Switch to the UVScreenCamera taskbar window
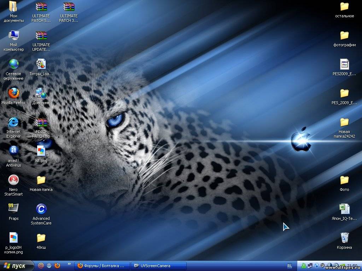This screenshot has height=271, width=362. (x=158, y=266)
